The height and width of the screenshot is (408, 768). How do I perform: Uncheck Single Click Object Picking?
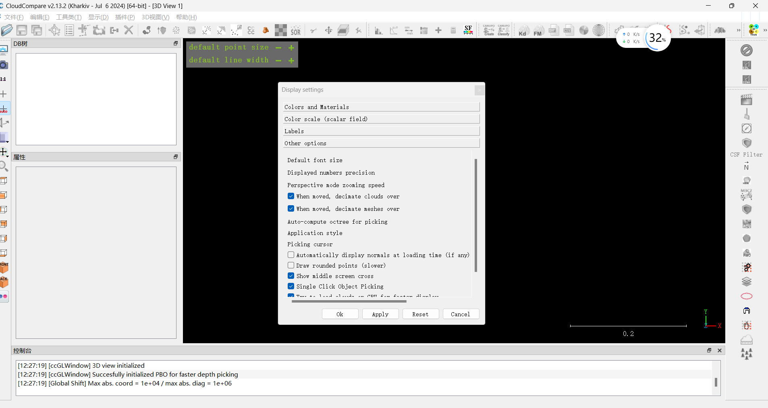291,286
